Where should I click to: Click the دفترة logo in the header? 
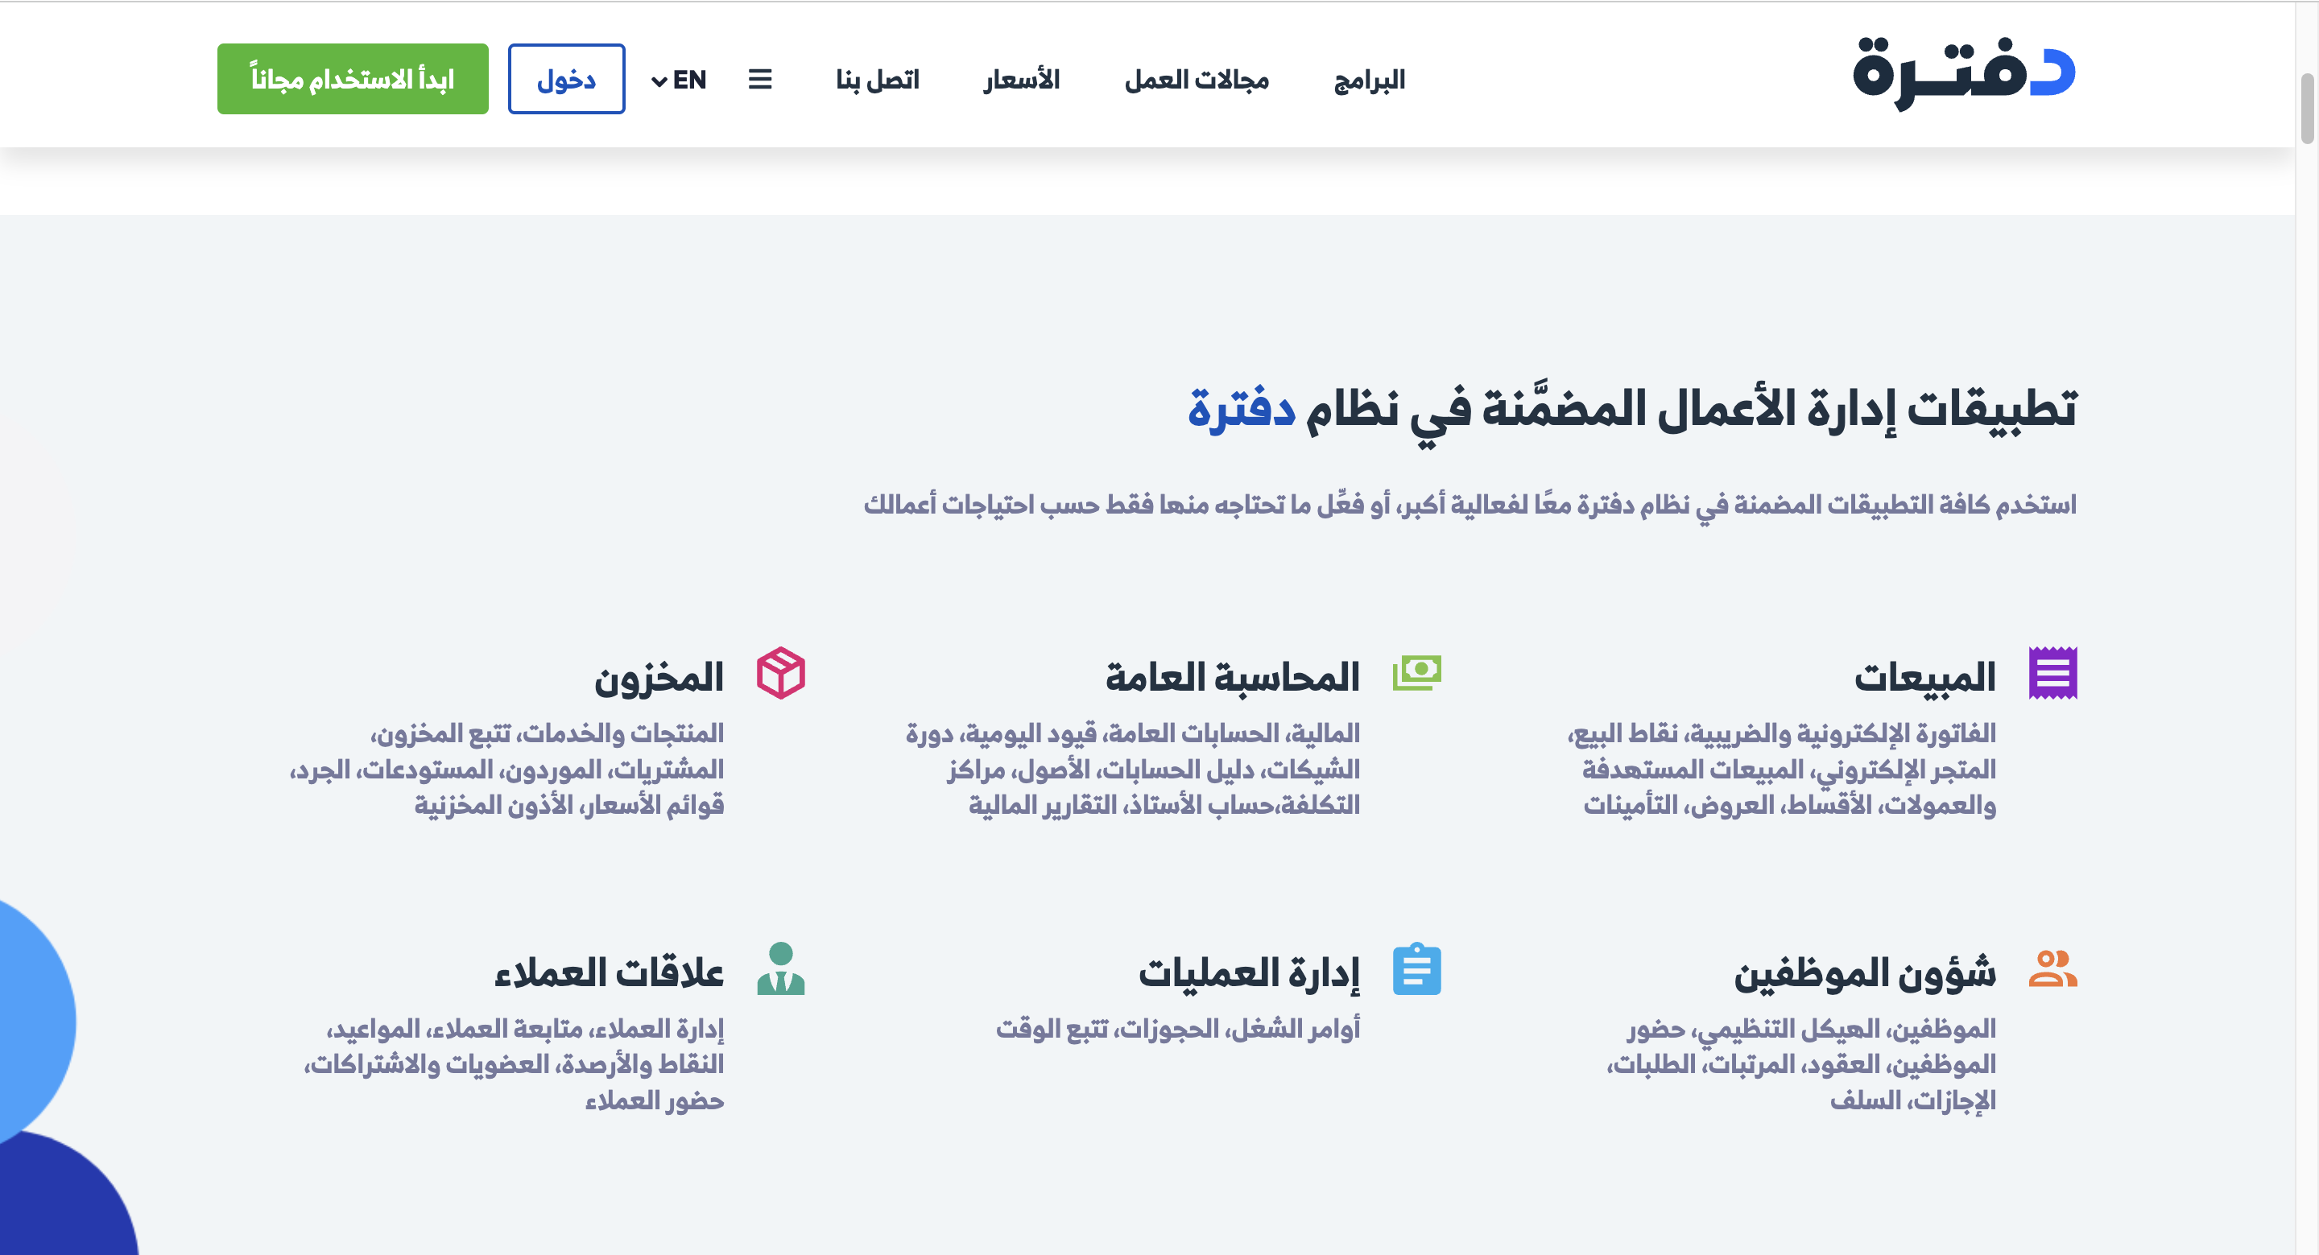click(x=1963, y=74)
